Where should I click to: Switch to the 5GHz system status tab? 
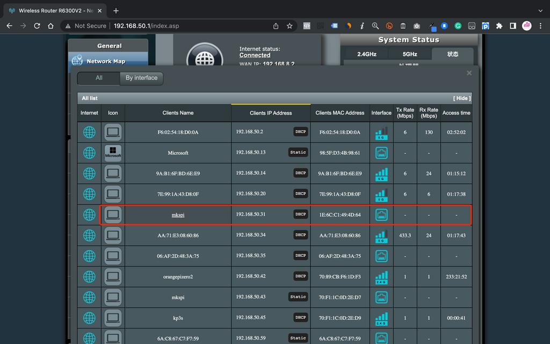click(410, 54)
